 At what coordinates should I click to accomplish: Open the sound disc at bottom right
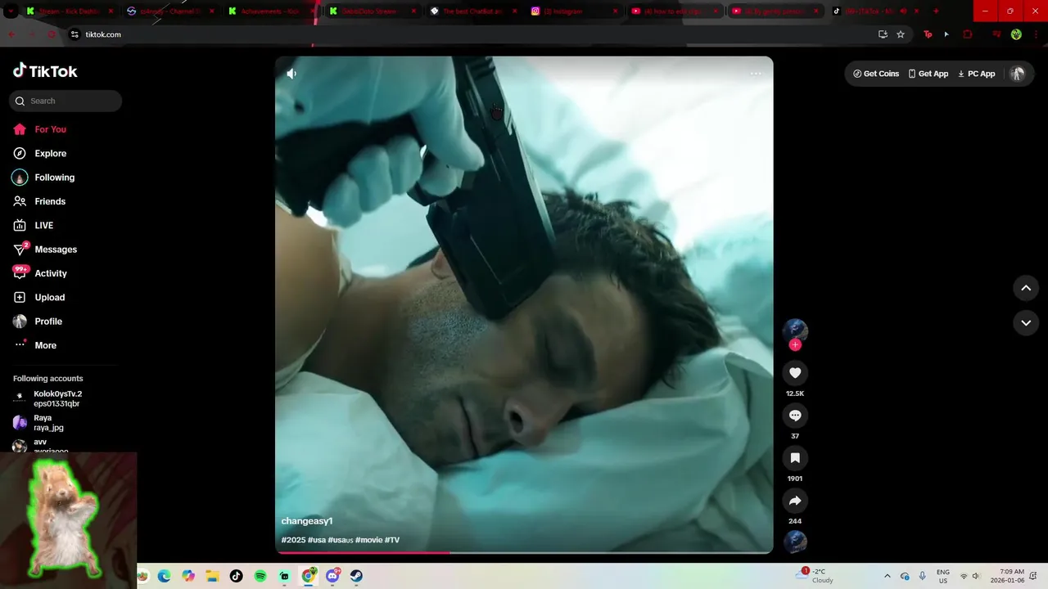tap(795, 542)
